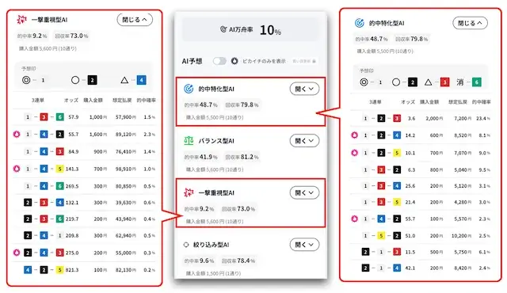507x293 pixels.
Task: Select the 1-3-5 row with odds 21.4
Action: pyautogui.click(x=421, y=202)
